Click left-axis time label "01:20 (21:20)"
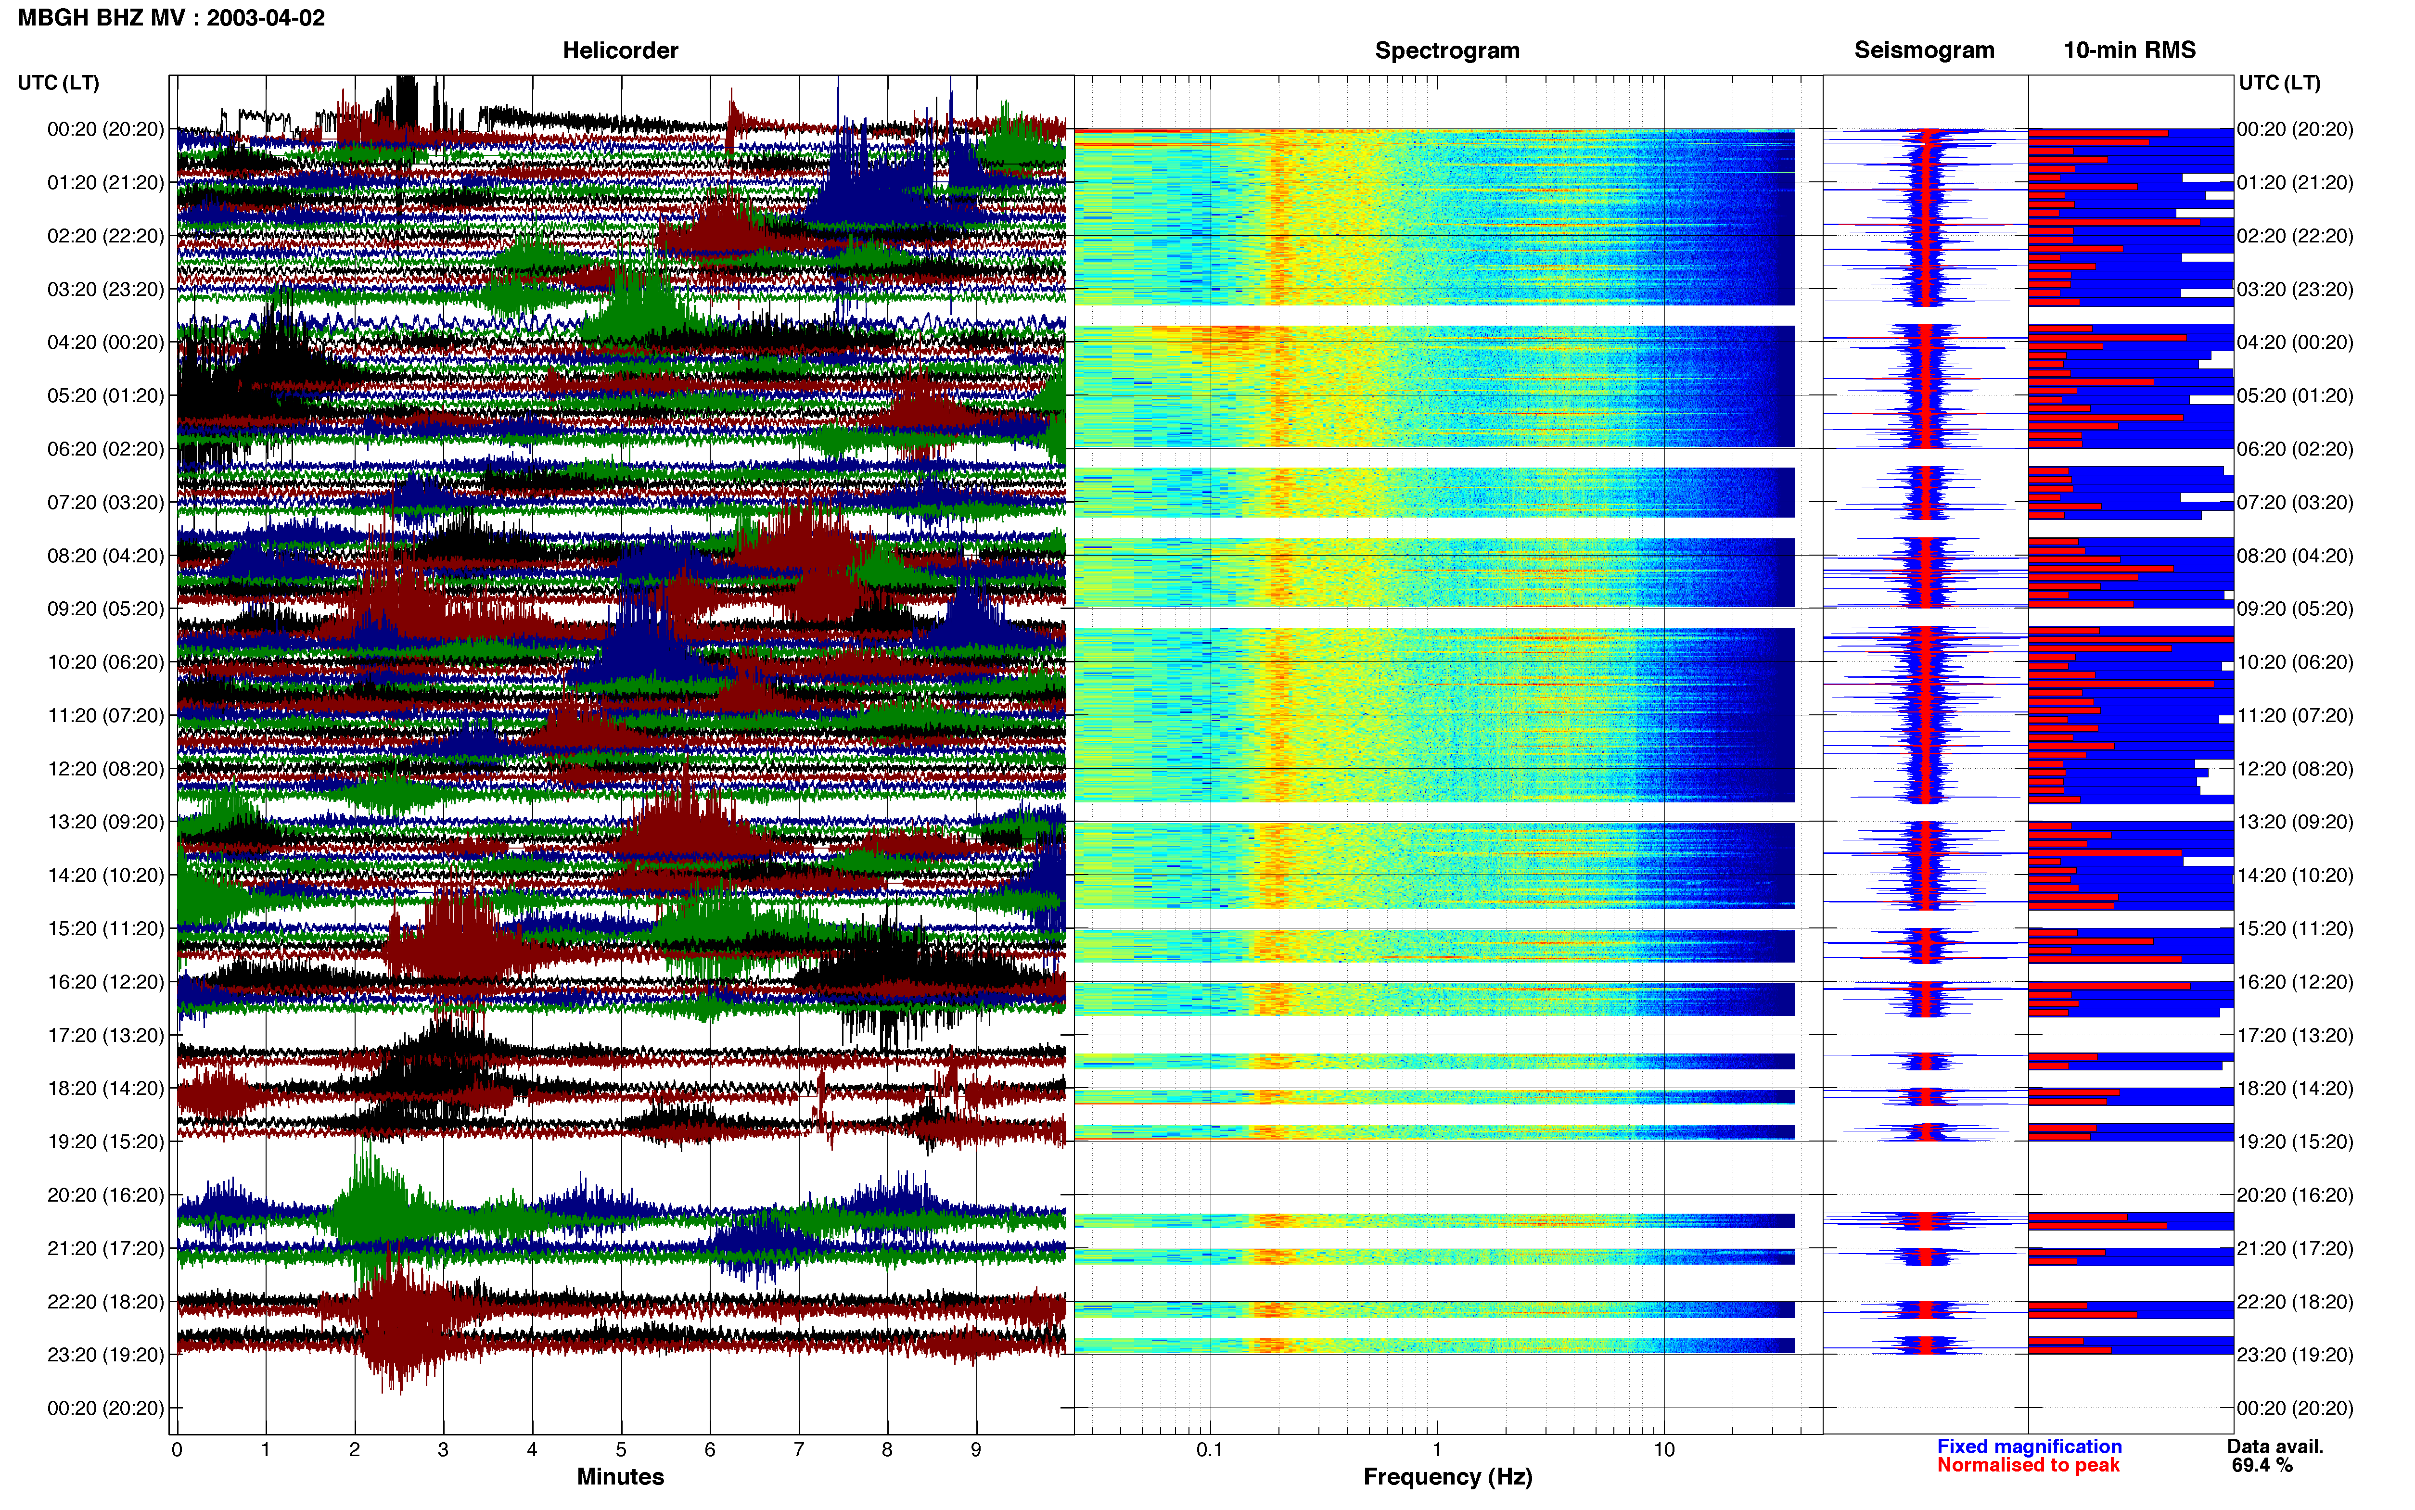2415x1510 pixels. click(x=106, y=183)
